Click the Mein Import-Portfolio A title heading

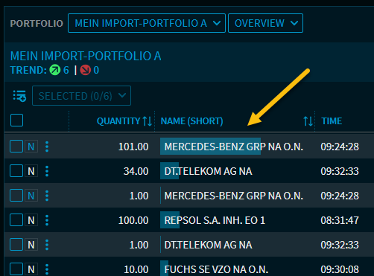[86, 56]
